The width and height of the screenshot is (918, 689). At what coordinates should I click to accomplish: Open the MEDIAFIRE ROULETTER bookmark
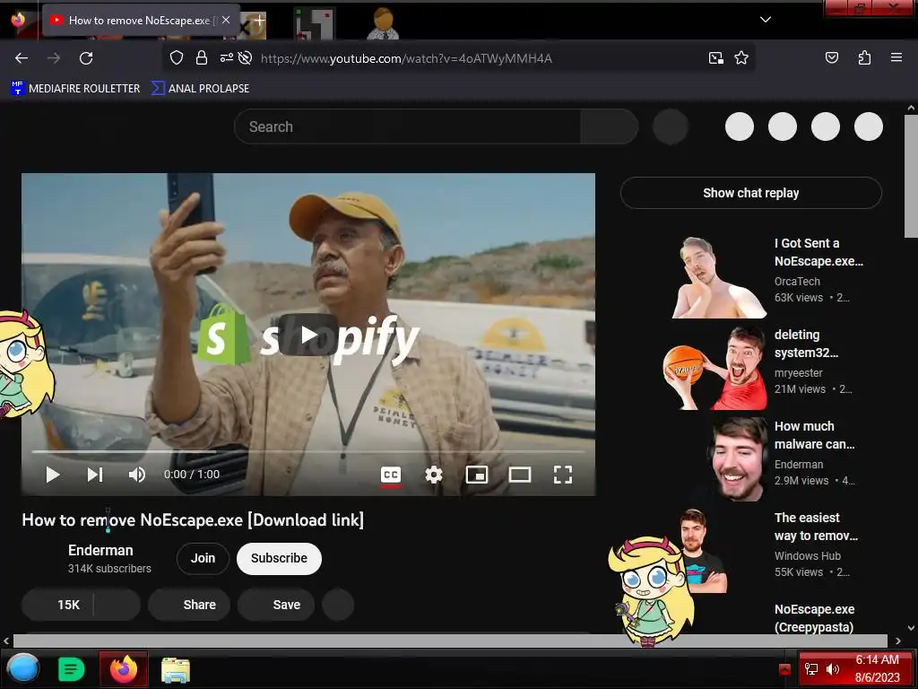[75, 89]
